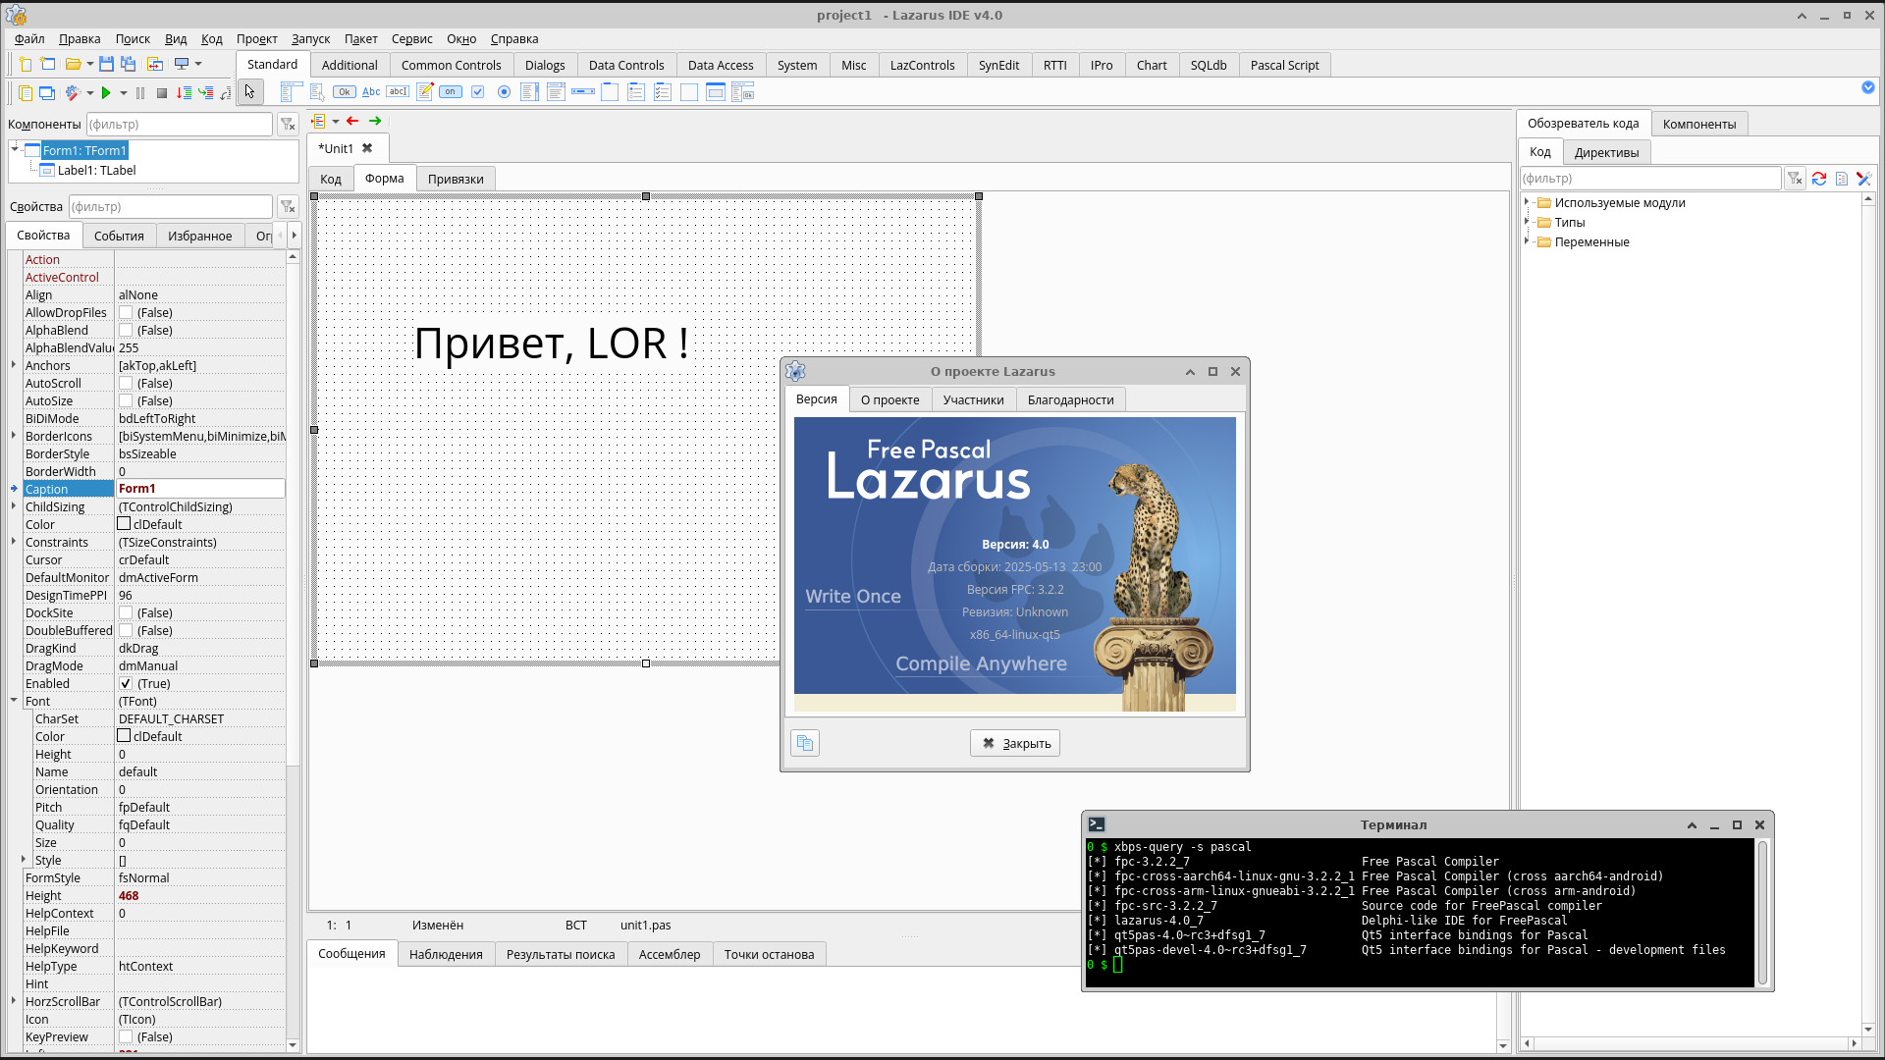Image resolution: width=1885 pixels, height=1060 pixels.
Task: Switch to the Директивы tab
Action: click(1606, 152)
